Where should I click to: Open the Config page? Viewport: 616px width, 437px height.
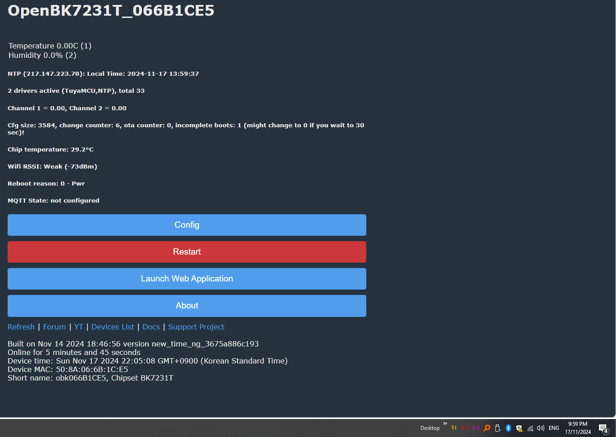point(187,225)
